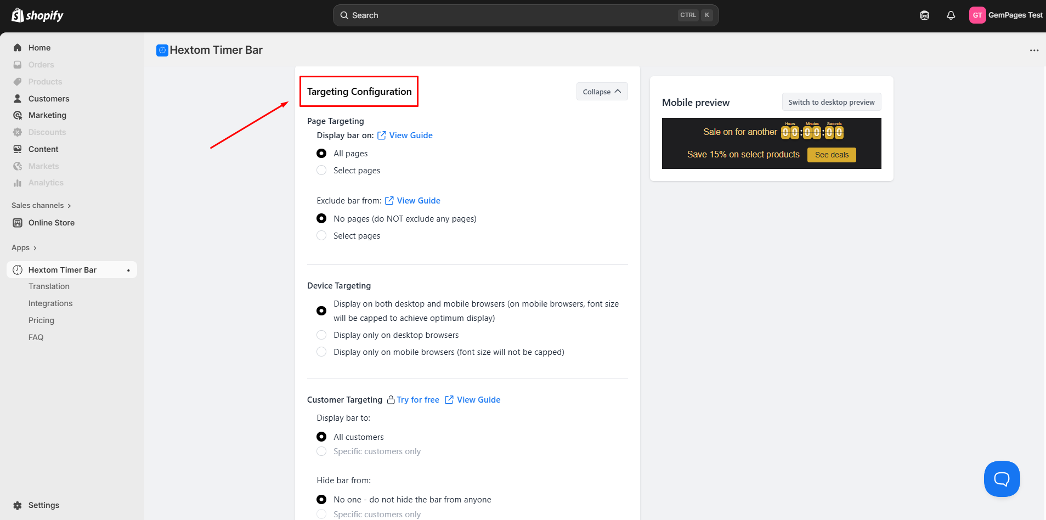Screen dimensions: 1046x520
Task: Collapse the Targeting Configuration section
Action: click(602, 92)
